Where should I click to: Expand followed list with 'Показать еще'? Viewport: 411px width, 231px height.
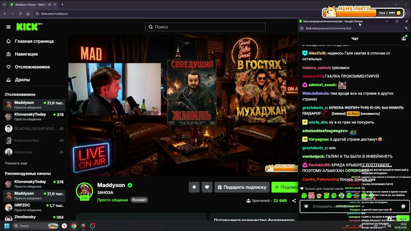(16, 163)
